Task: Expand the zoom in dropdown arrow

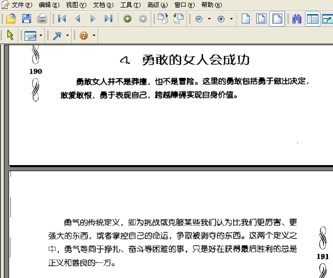Action: click(x=232, y=19)
